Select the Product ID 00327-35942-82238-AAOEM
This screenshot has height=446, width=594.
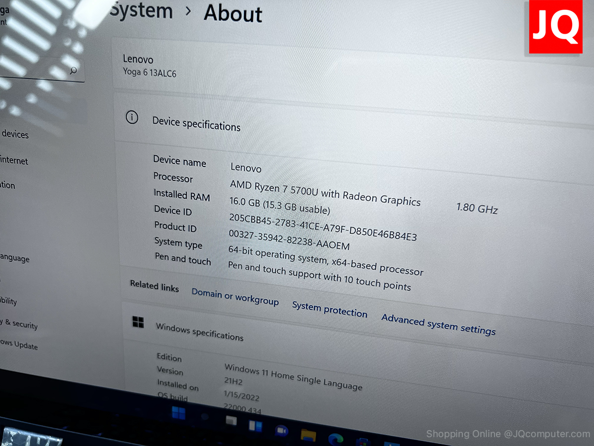289,239
